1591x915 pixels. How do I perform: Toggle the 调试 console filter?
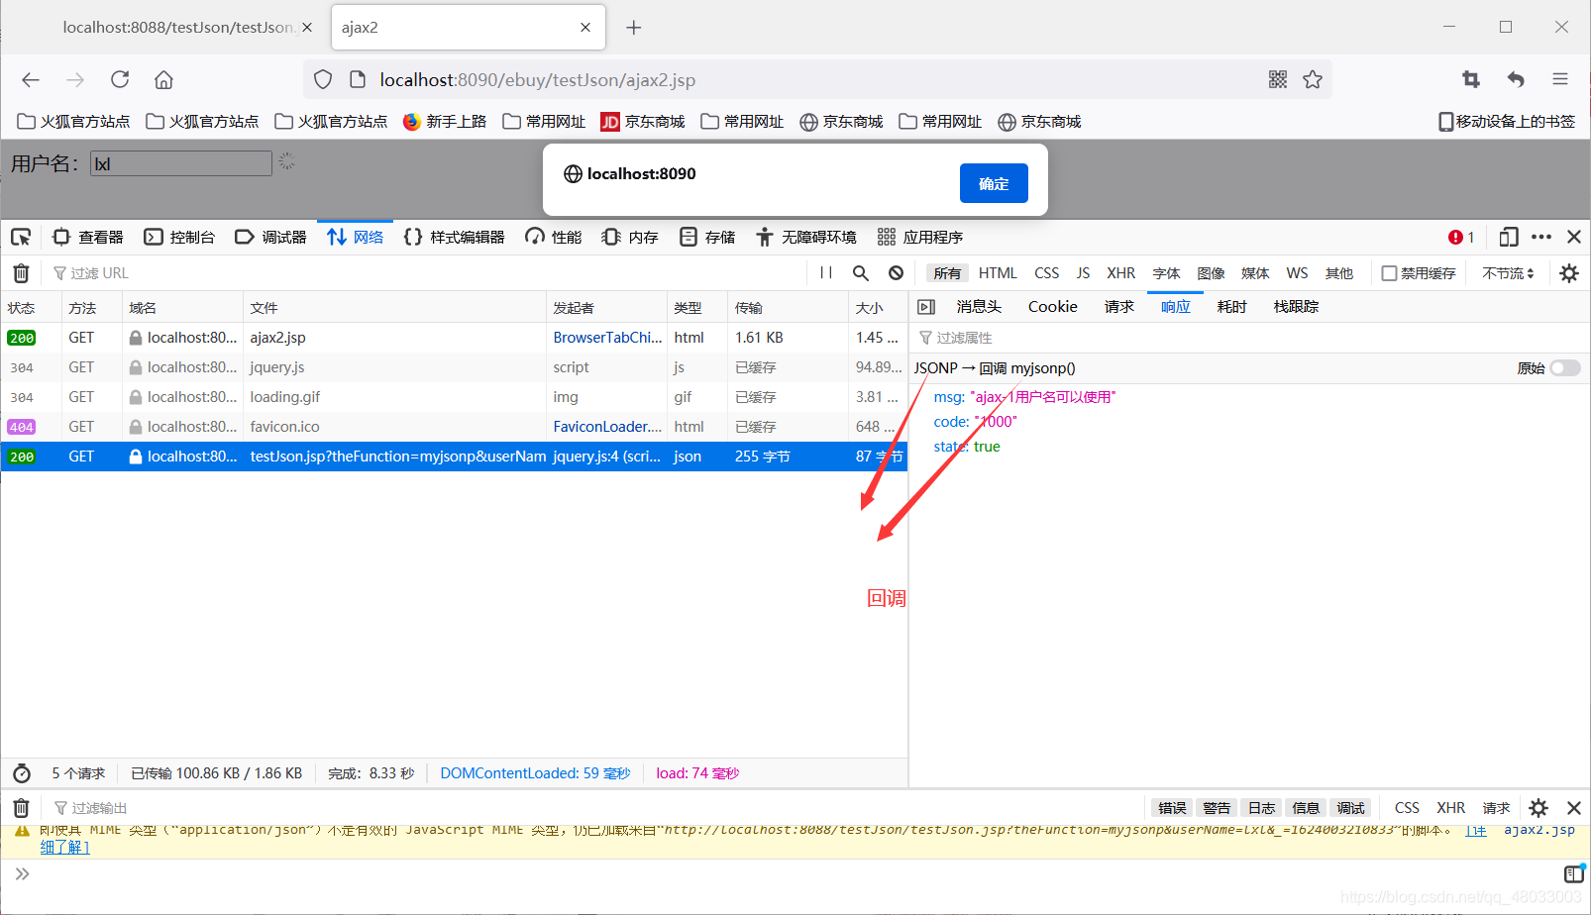(1350, 808)
